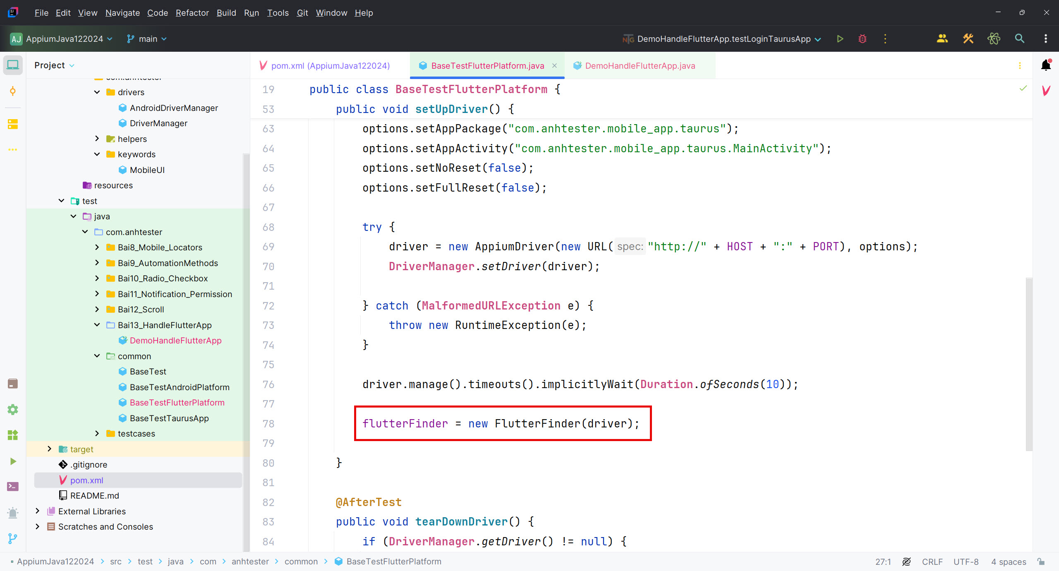Expand the target folder
1059x571 pixels.
49,449
